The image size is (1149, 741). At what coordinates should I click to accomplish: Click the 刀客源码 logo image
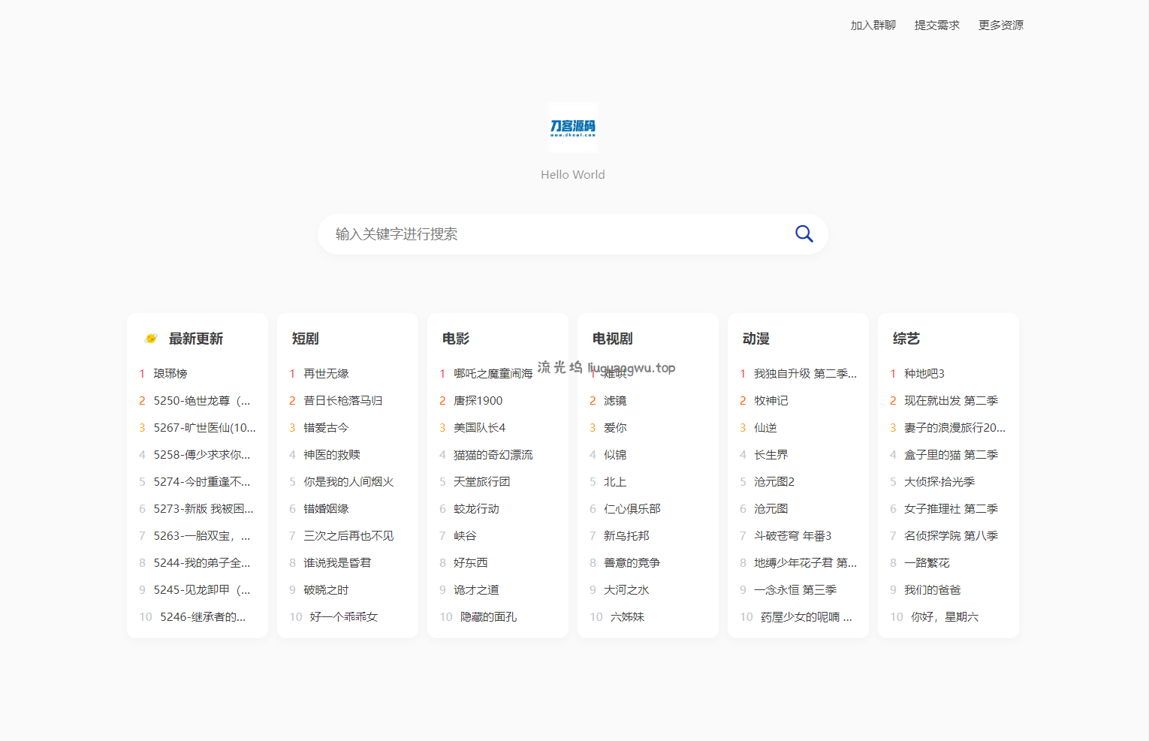click(572, 127)
